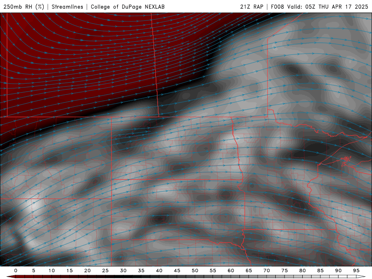The image size is (372, 279).
Task: Select 'College of DuPage NEXLAB' header text
Action: coord(127,7)
